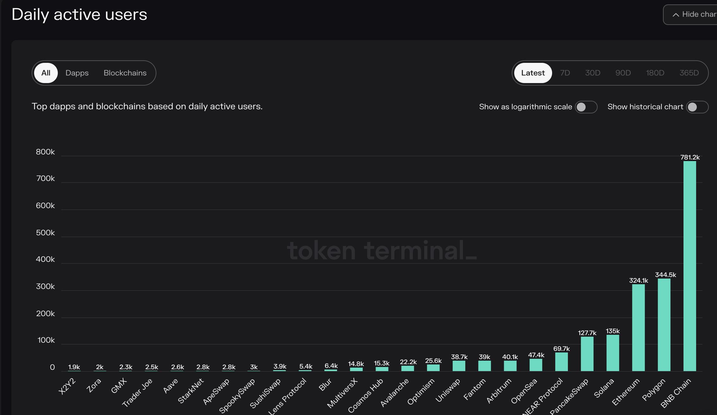This screenshot has width=717, height=415.
Task: Click the Ethereum 324.1k bar
Action: point(638,328)
